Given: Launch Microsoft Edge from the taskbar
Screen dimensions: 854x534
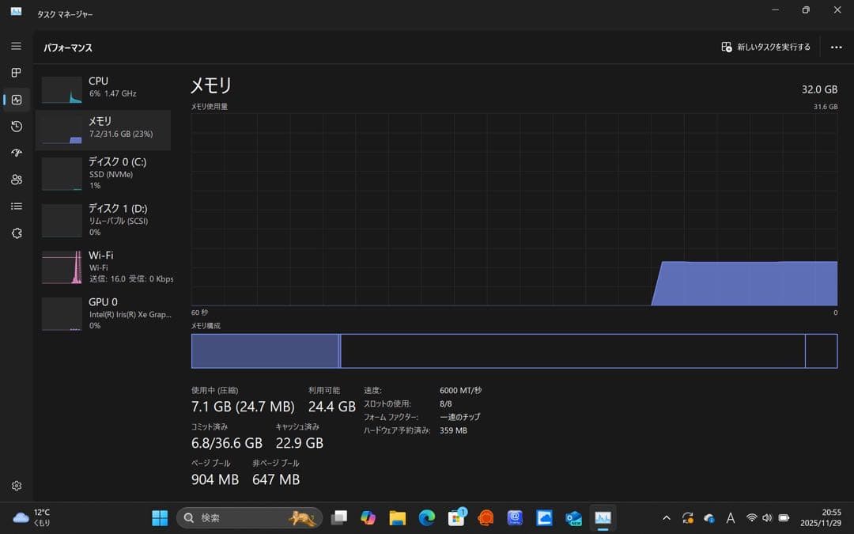Looking at the screenshot, I should pos(427,517).
